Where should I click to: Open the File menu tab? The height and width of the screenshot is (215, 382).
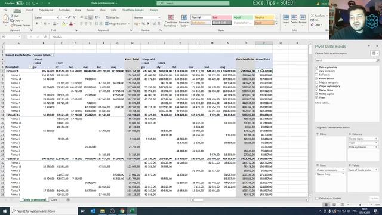pos(5,10)
